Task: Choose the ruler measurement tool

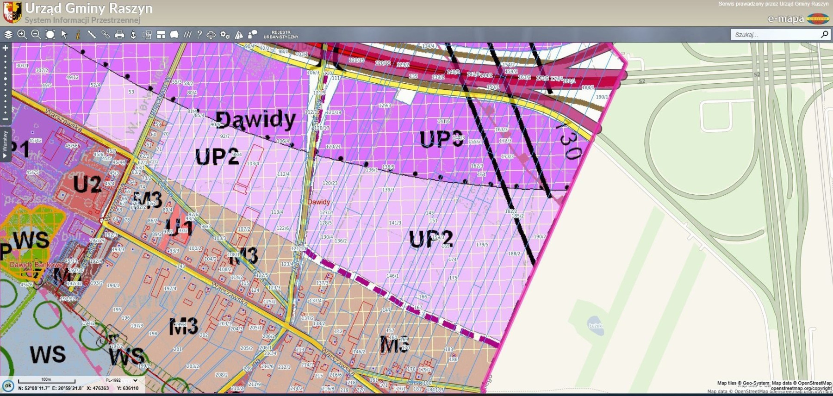Action: (x=92, y=34)
